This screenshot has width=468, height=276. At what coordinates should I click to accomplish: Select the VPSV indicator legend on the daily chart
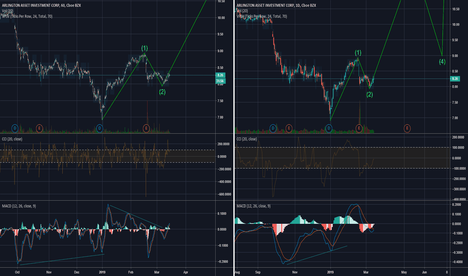point(262,17)
